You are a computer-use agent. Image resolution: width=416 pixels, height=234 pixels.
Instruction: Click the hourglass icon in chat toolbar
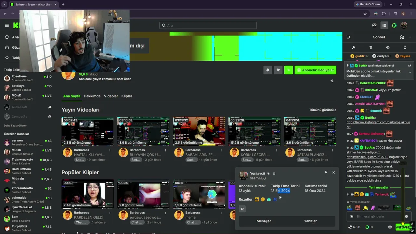coord(405,47)
